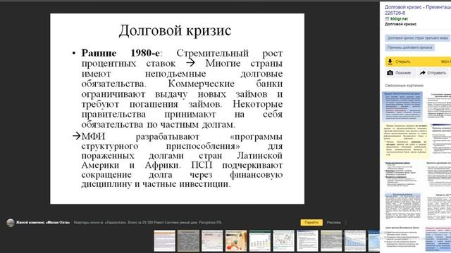Click the round avatar of the Малая Охта ad

pos(11,223)
